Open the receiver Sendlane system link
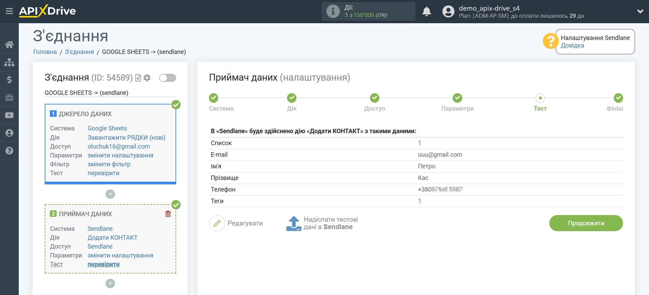 pyautogui.click(x=100, y=229)
